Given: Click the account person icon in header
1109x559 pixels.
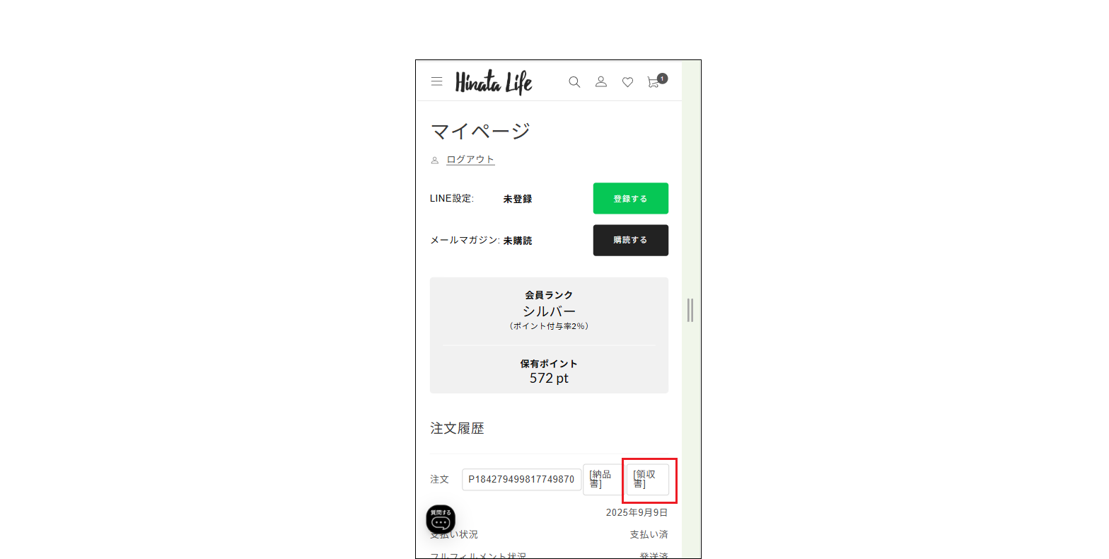Looking at the screenshot, I should (601, 82).
